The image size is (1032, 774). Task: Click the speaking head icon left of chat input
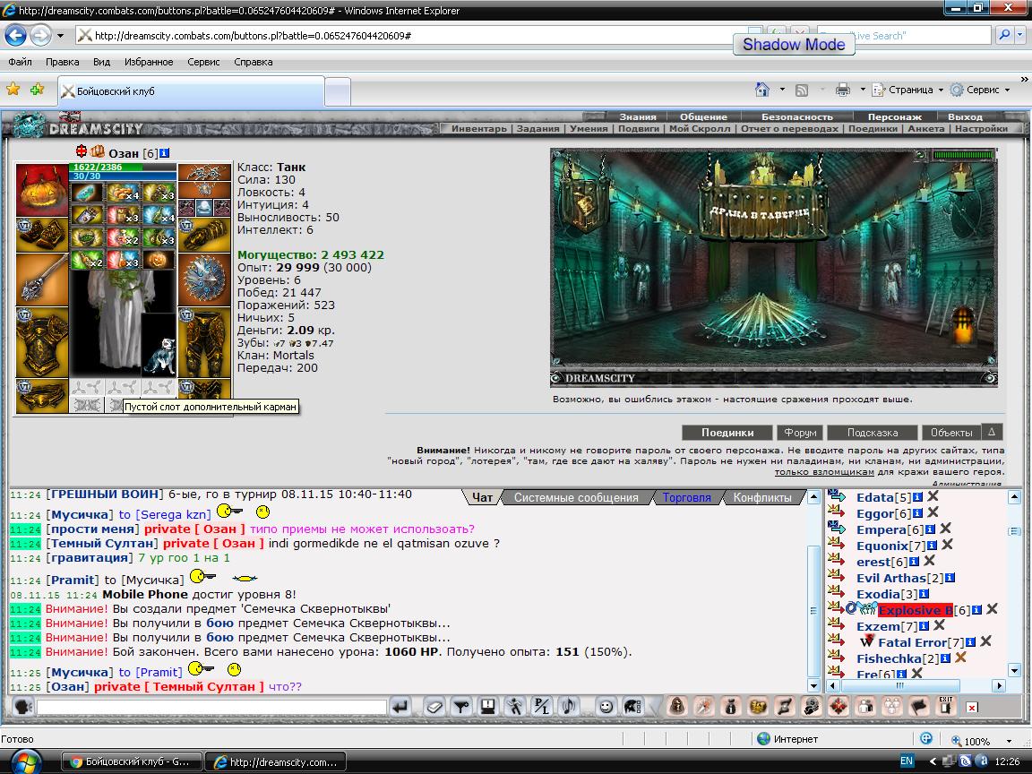pyautogui.click(x=23, y=707)
